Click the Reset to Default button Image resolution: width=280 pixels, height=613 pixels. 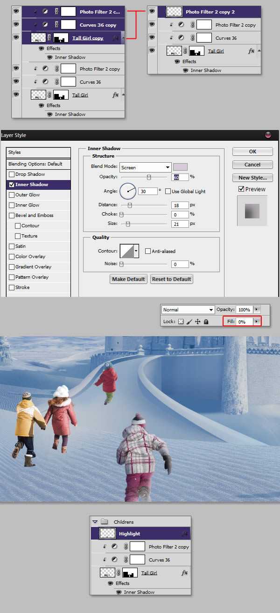click(x=172, y=279)
